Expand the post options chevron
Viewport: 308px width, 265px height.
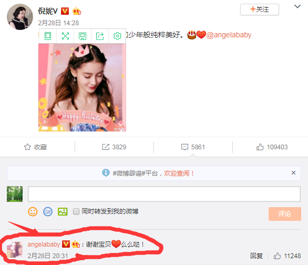pos(297,6)
